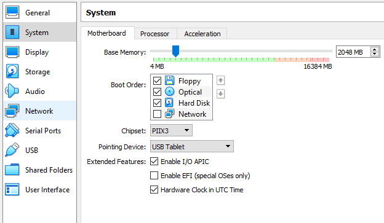This screenshot has width=384, height=223.
Task: Enable Network boot checkbox
Action: (157, 114)
